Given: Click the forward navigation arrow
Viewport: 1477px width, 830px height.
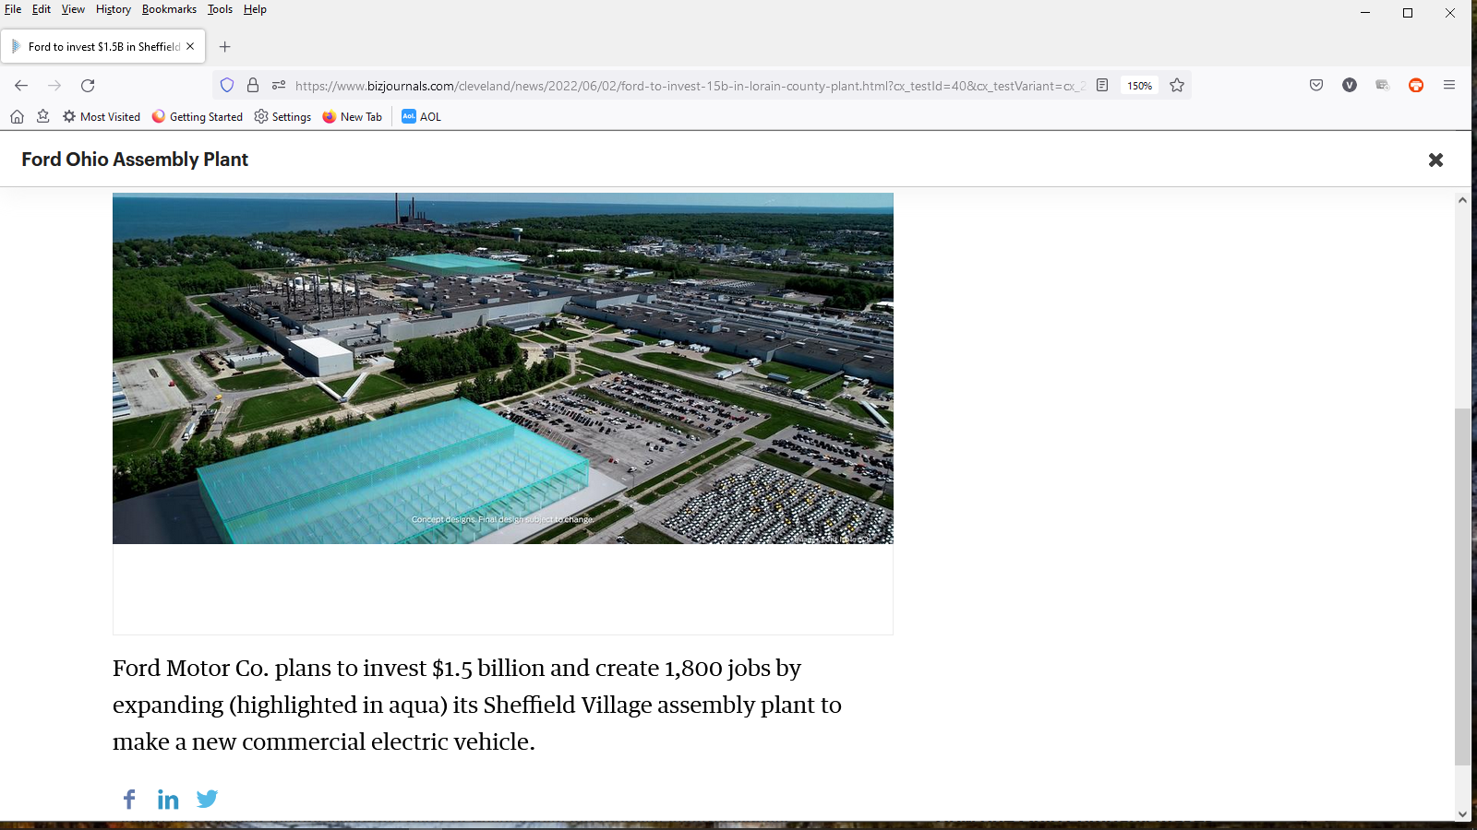Looking at the screenshot, I should (x=54, y=86).
